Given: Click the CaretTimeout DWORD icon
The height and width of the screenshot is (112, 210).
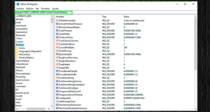Looking at the screenshot, I should (57, 31).
